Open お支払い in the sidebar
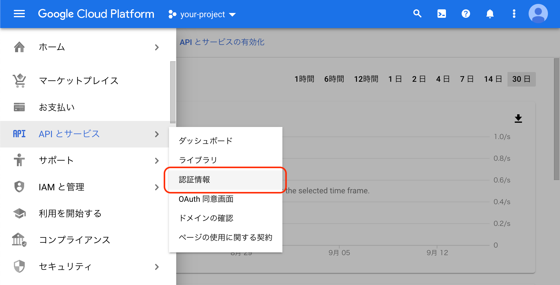560x285 pixels. pos(57,107)
